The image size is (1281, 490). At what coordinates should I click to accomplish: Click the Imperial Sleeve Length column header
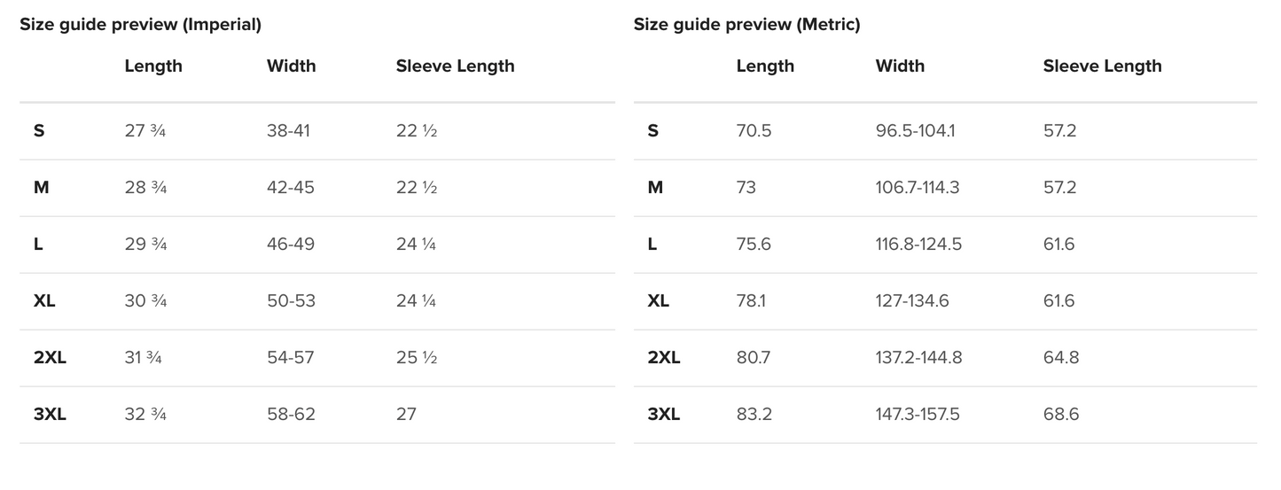coord(455,66)
